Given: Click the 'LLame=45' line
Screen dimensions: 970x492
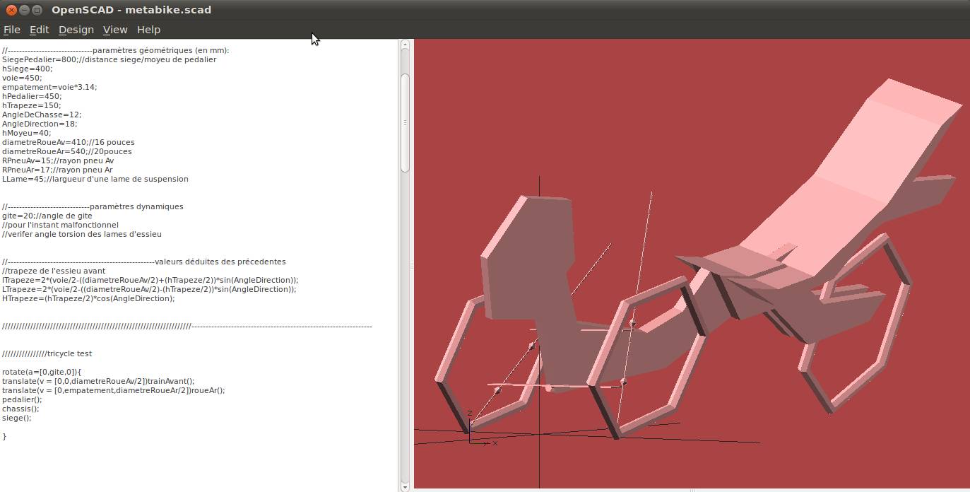Looking at the screenshot, I should pyautogui.click(x=95, y=179).
